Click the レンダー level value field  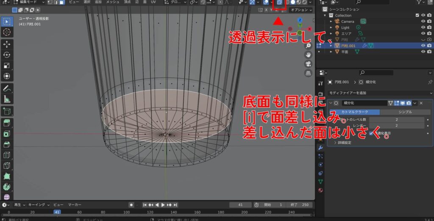pos(396,126)
